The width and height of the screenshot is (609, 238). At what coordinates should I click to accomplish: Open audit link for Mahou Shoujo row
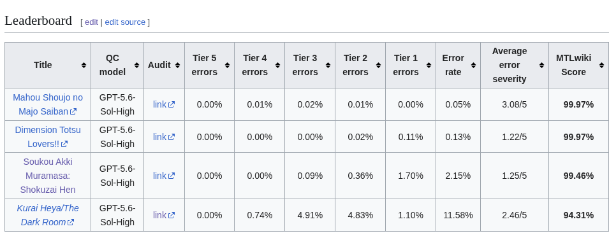(164, 104)
